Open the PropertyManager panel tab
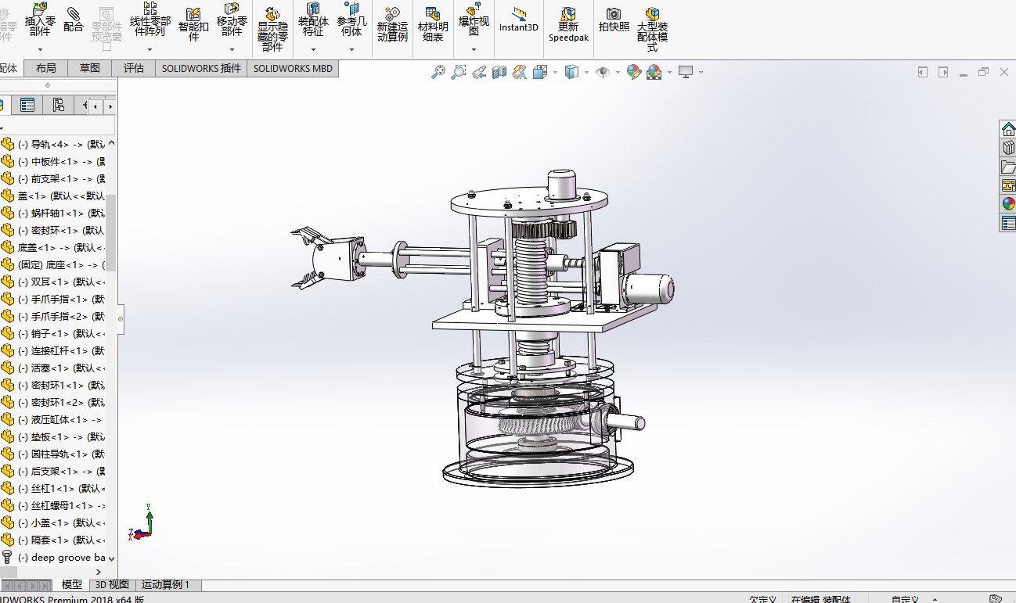The height and width of the screenshot is (603, 1016). [27, 105]
